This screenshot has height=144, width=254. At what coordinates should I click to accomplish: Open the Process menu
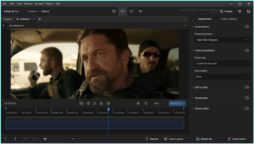point(28,4)
